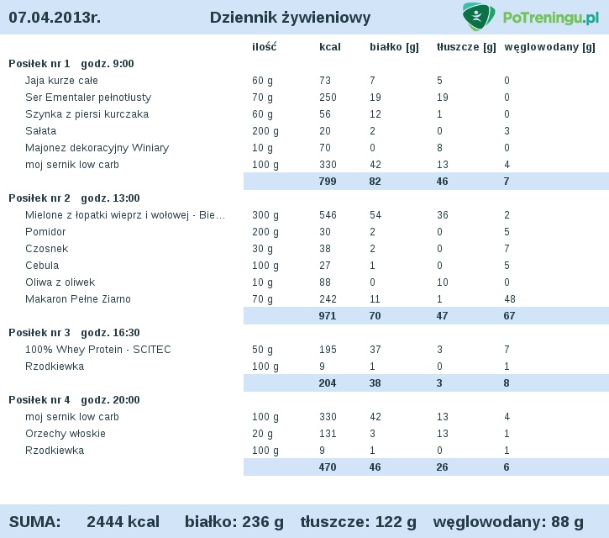Screen dimensions: 609x538
Task: Click the ilość column header
Action: coord(265,47)
